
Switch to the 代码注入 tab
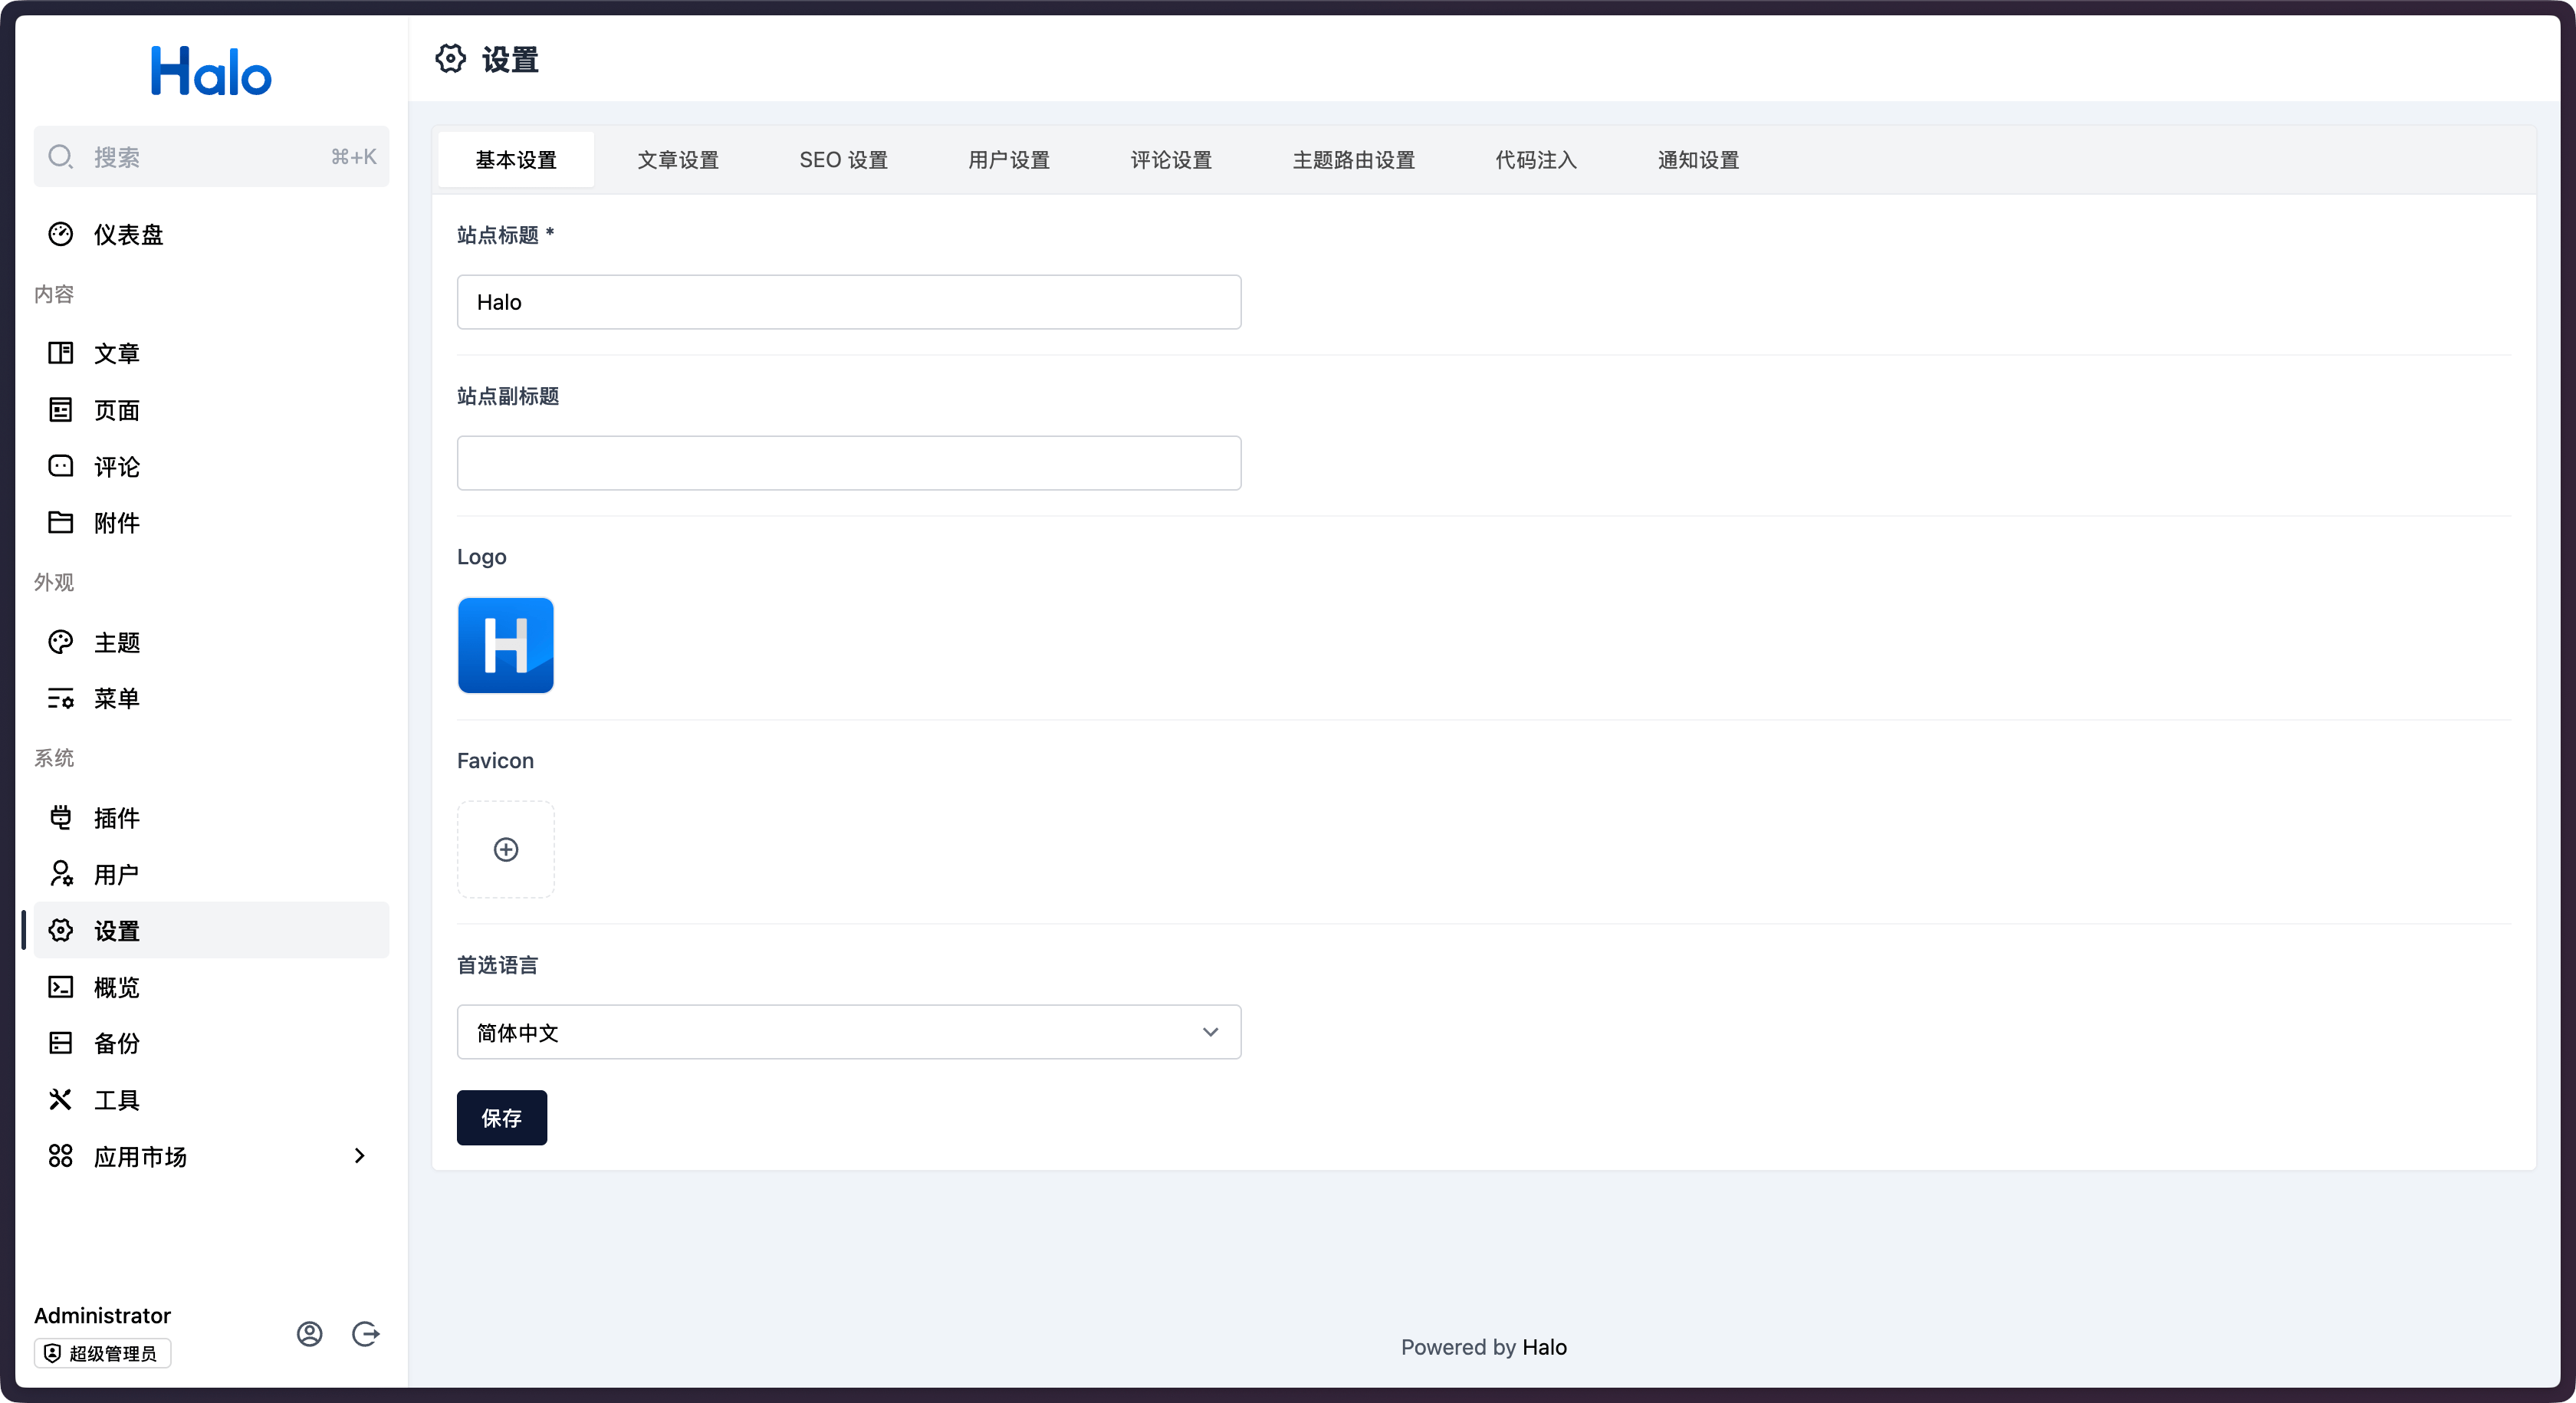[x=1535, y=160]
